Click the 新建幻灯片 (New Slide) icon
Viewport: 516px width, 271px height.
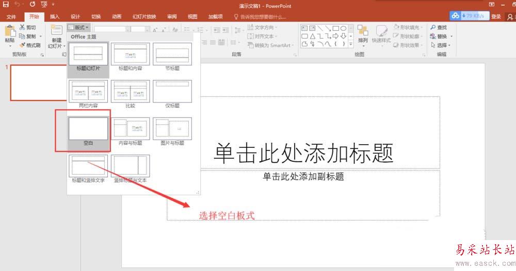pos(56,30)
